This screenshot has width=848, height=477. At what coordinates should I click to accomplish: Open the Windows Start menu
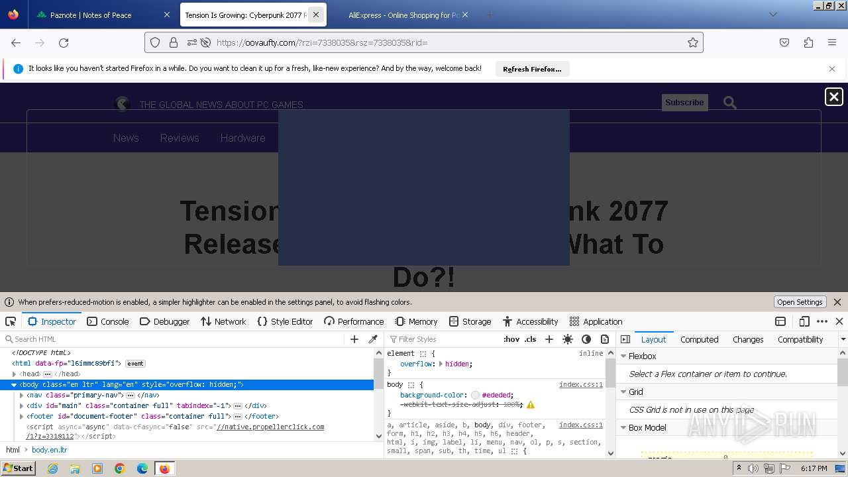[x=18, y=468]
